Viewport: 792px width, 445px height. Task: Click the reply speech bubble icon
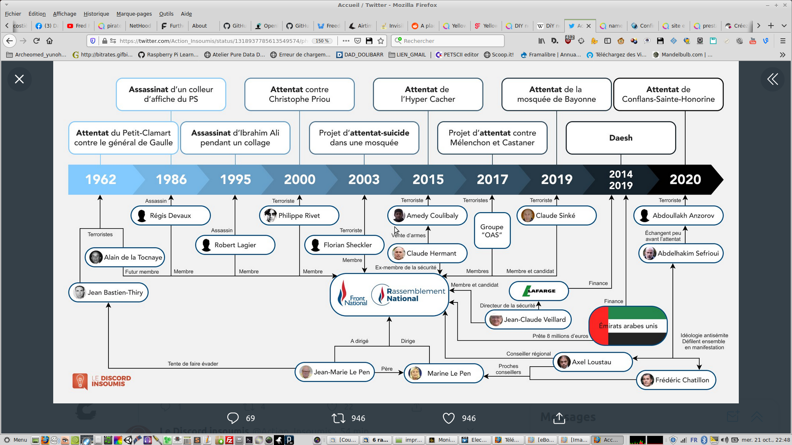[x=233, y=418]
